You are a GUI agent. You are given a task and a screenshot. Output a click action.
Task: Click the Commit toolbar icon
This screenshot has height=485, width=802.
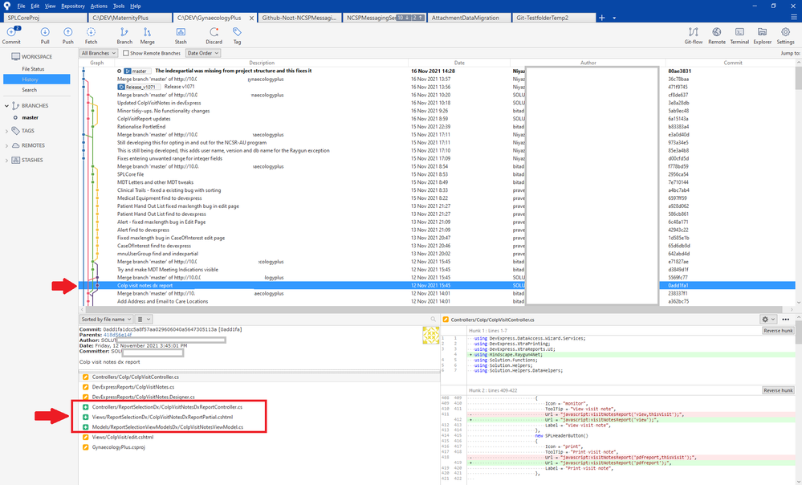[11, 35]
